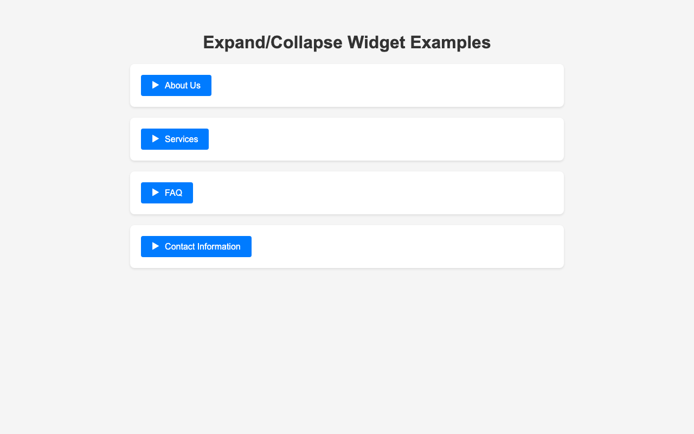The width and height of the screenshot is (694, 434).
Task: Toggle the Contact Information widget button
Action: coord(196,246)
